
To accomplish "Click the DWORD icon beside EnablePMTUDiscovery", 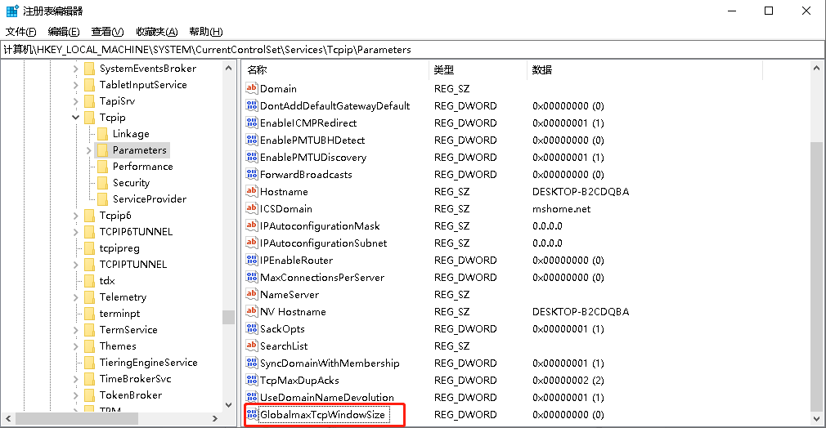I will 252,157.
